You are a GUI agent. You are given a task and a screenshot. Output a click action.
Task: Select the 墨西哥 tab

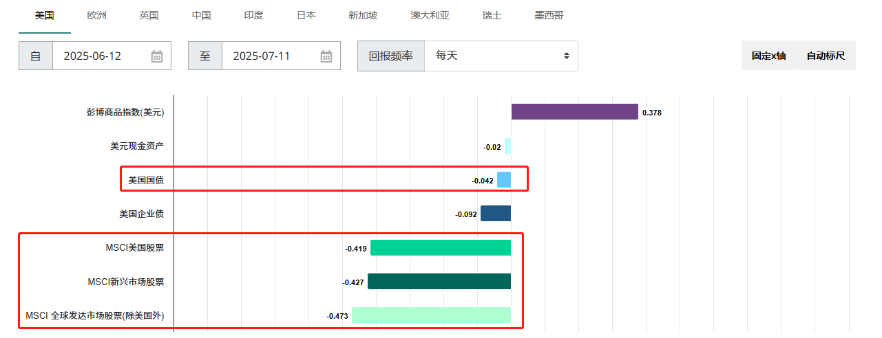click(x=549, y=15)
